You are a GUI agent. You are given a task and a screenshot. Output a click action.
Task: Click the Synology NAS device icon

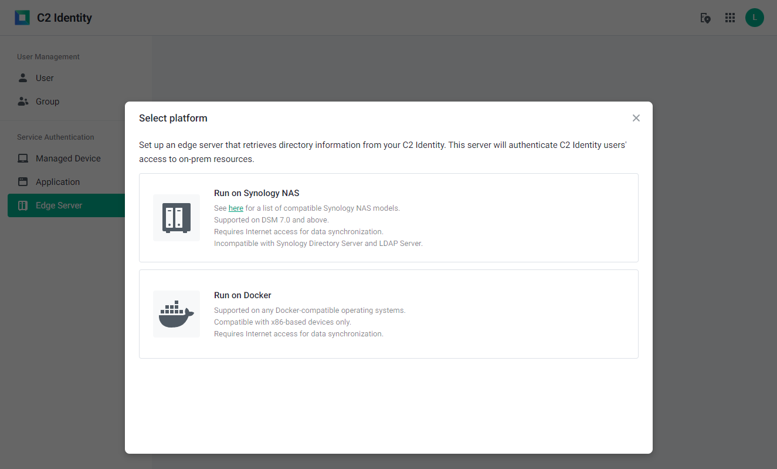177,218
